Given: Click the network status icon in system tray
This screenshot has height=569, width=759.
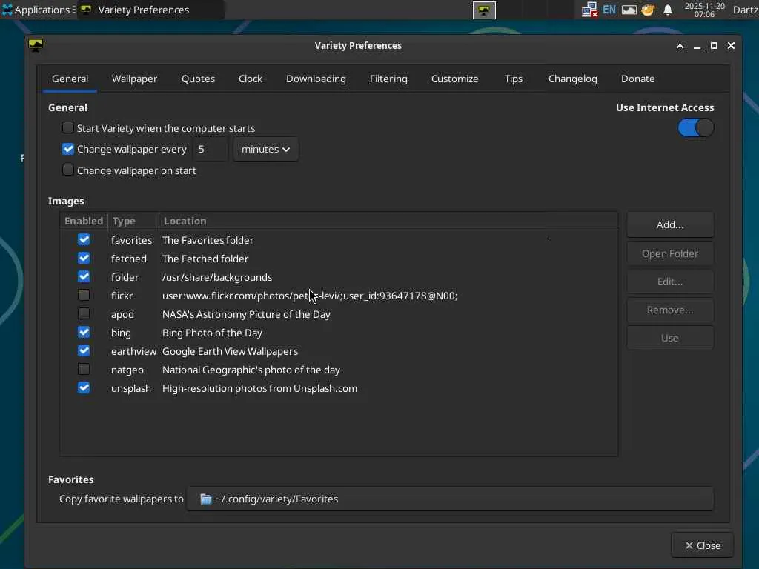Looking at the screenshot, I should coord(589,10).
